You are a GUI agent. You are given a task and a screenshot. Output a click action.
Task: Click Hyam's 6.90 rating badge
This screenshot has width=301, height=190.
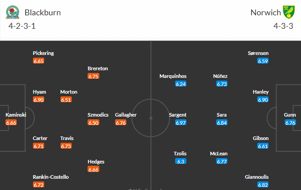tap(38, 100)
